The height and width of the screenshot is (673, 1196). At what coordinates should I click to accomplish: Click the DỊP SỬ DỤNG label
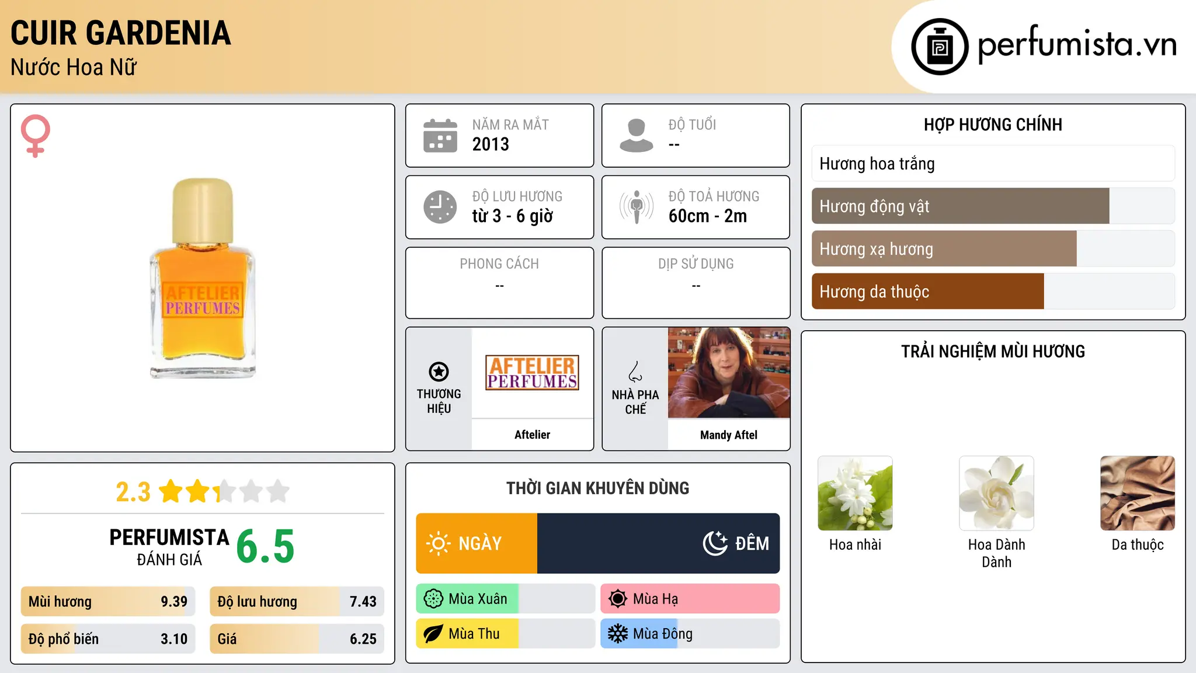click(x=696, y=264)
